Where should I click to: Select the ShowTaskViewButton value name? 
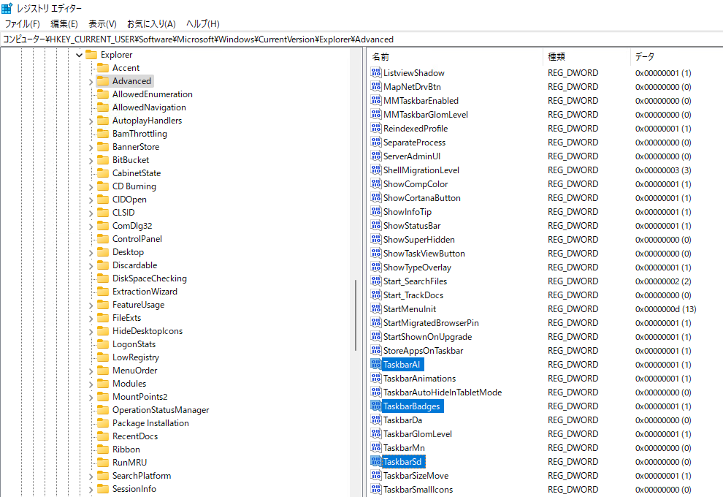pyautogui.click(x=424, y=254)
